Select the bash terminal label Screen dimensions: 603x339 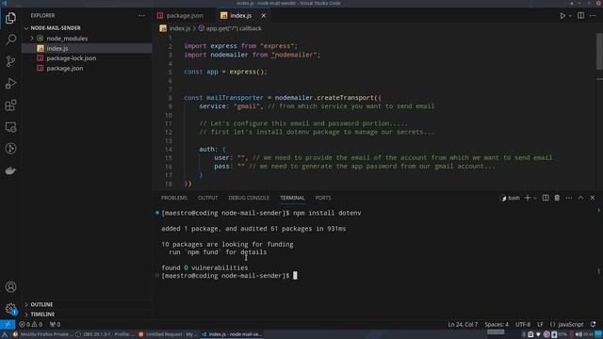pyautogui.click(x=510, y=198)
